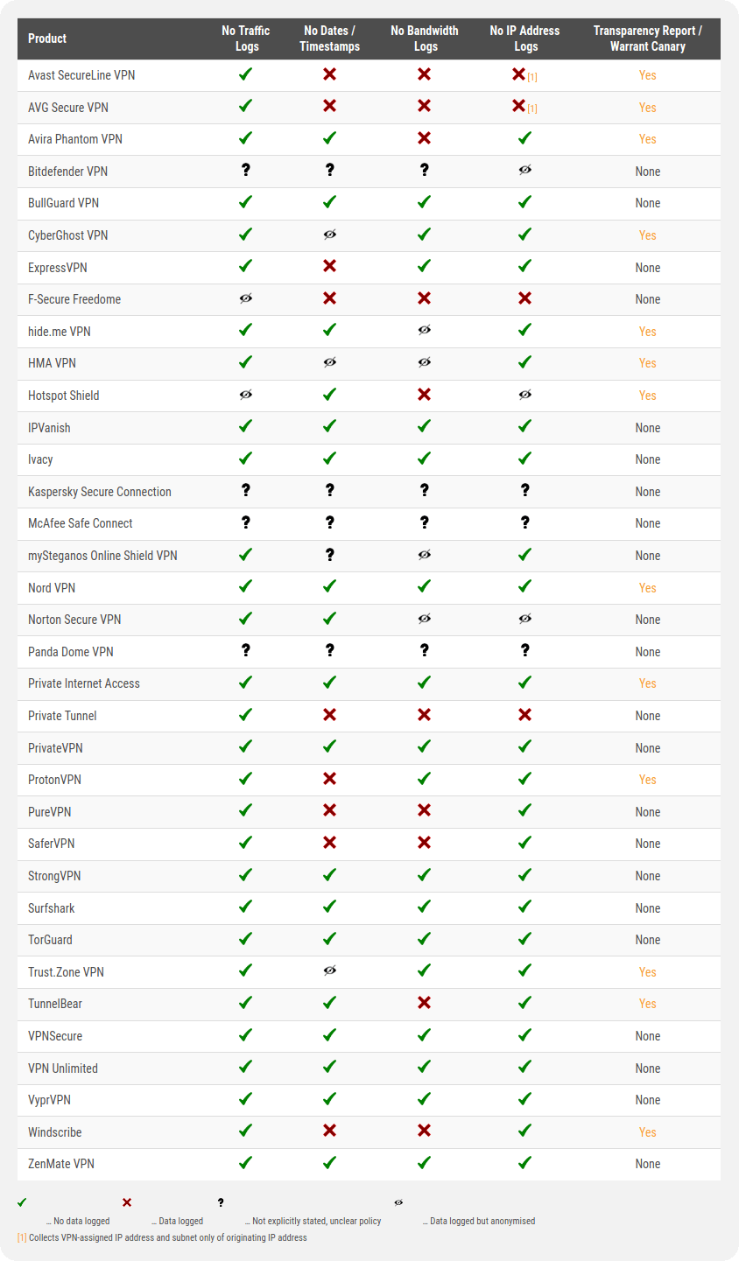Screen dimensions: 739x1261
Task: Click the AVG Secure VPN footnote [1] link
Action: 532,109
